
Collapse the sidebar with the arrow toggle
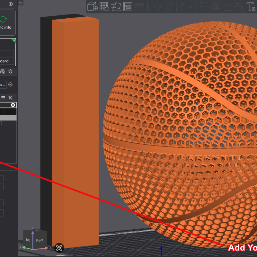pos(21,3)
